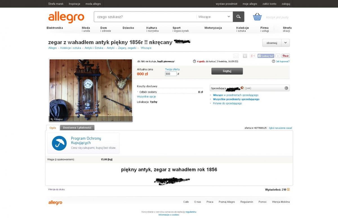Image resolution: width=338 pixels, height=218 pixels.
Task: Switch to the Dostawa i płatność tab
Action: click(77, 128)
